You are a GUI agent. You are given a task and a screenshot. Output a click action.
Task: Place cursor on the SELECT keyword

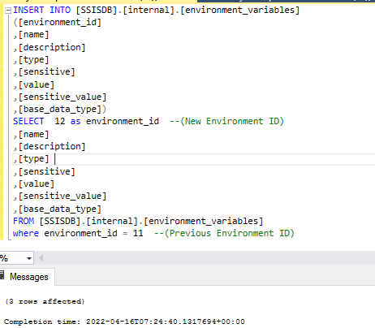click(28, 121)
